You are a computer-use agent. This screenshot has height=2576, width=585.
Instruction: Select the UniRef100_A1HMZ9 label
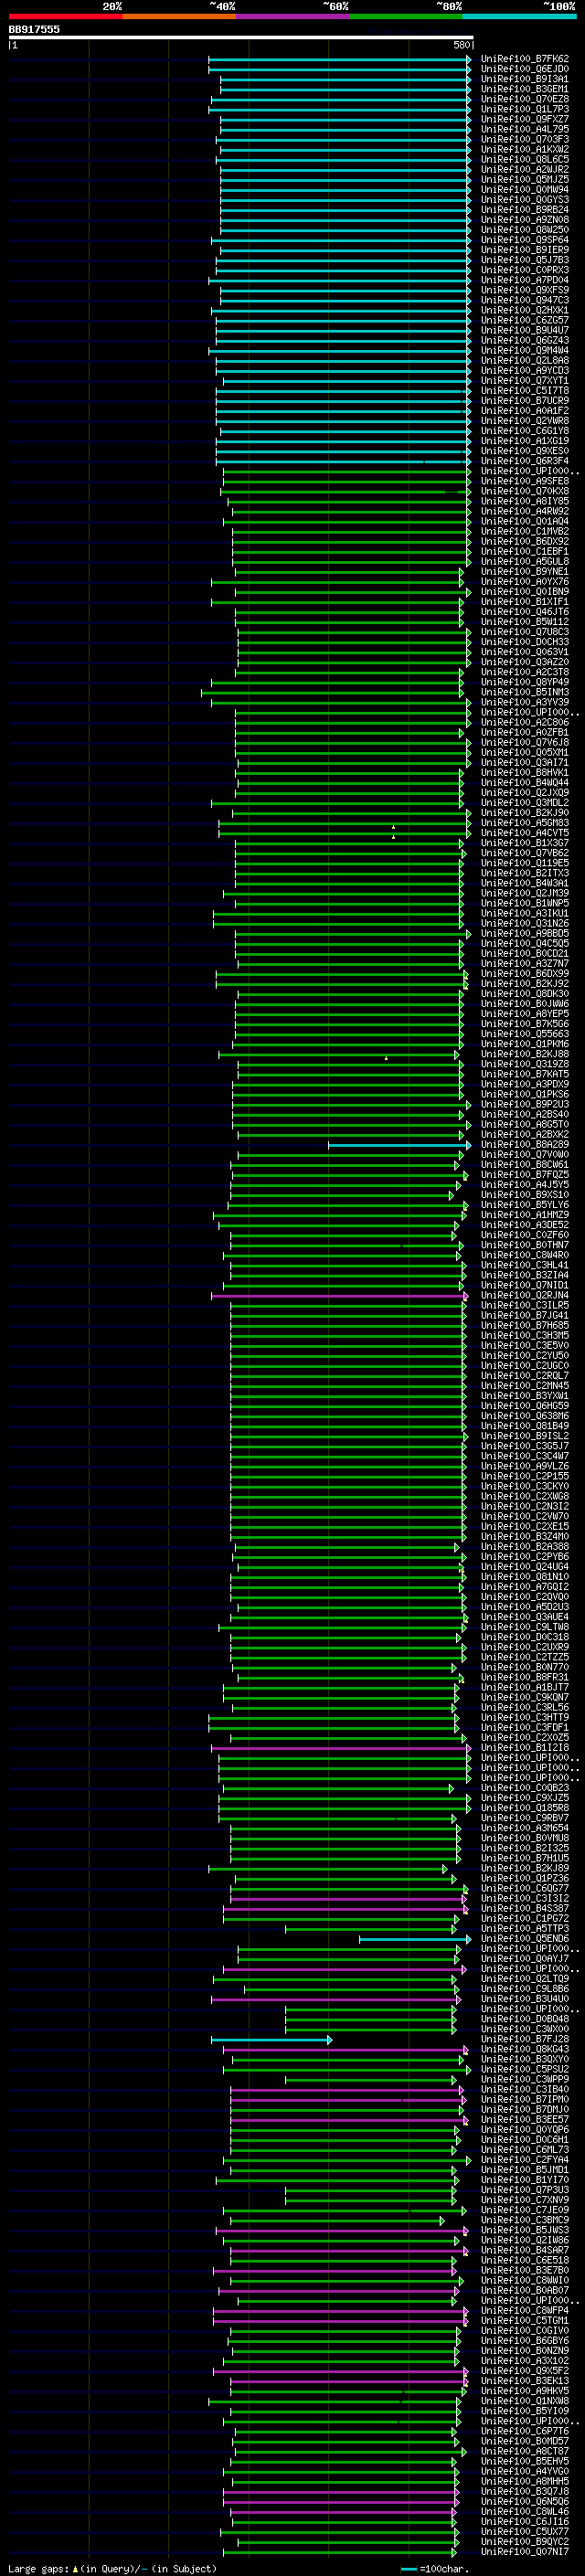coord(525,1215)
